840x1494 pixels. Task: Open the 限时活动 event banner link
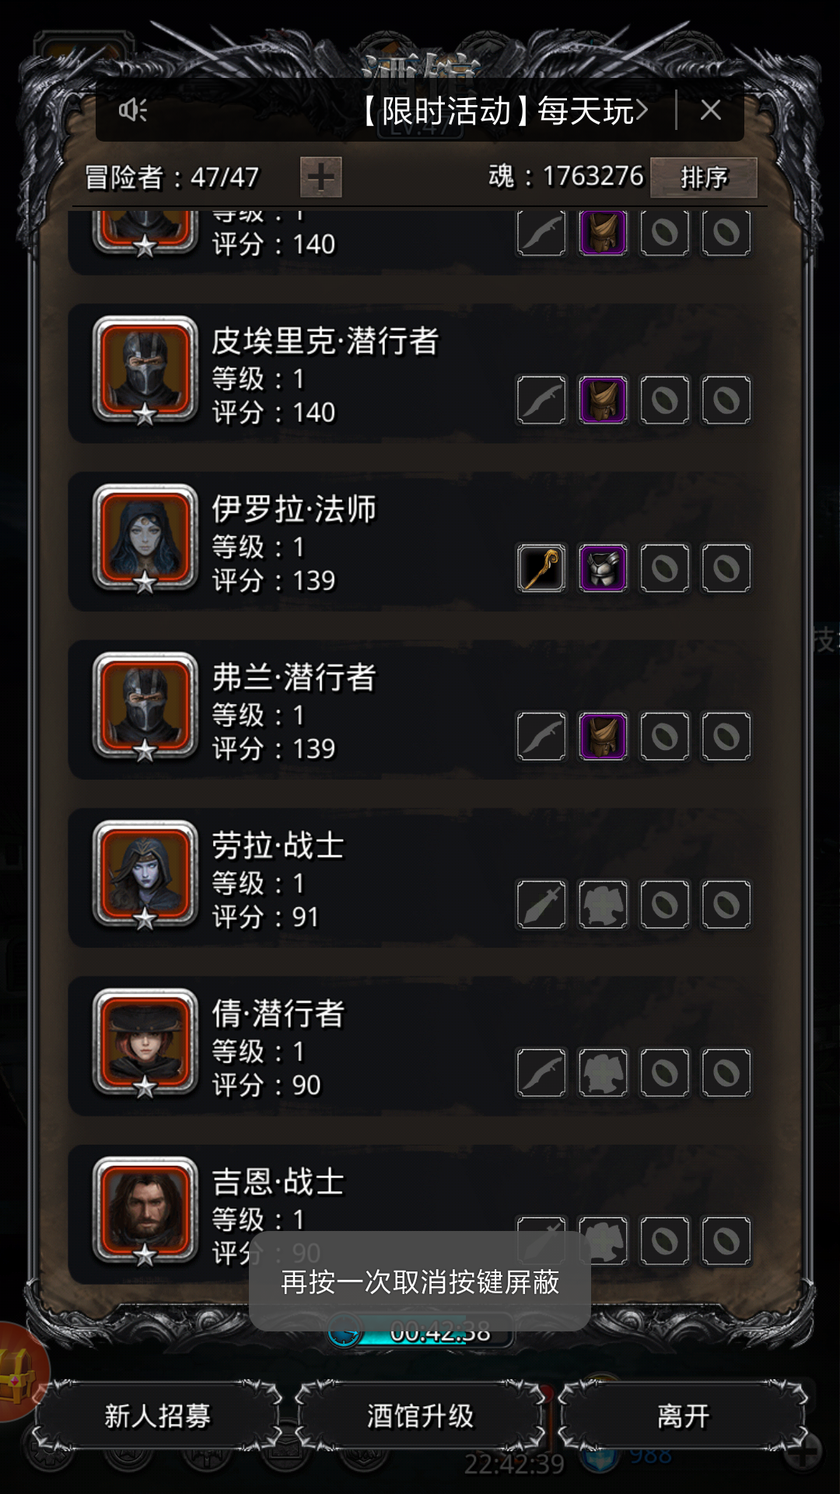click(x=502, y=110)
